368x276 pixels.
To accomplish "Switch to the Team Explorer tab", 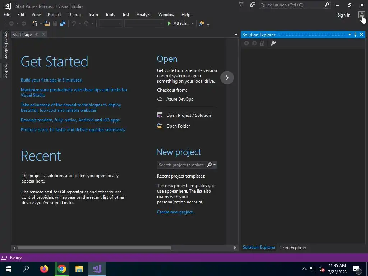I will tap(293, 247).
